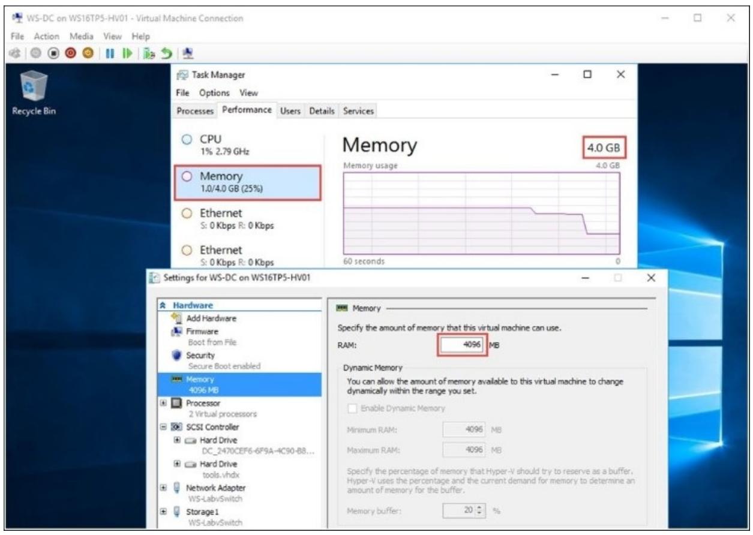Click the memory usage graph in Task Manager
Image resolution: width=753 pixels, height=535 pixels.
tap(482, 212)
